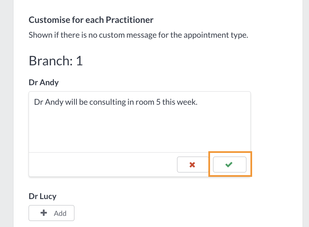This screenshot has width=309, height=227.
Task: Click inside Dr Andy's message text area
Action: [139, 121]
